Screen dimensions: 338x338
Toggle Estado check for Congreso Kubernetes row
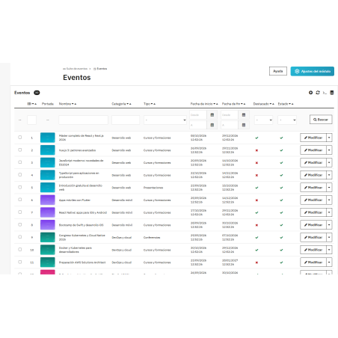[281, 238]
